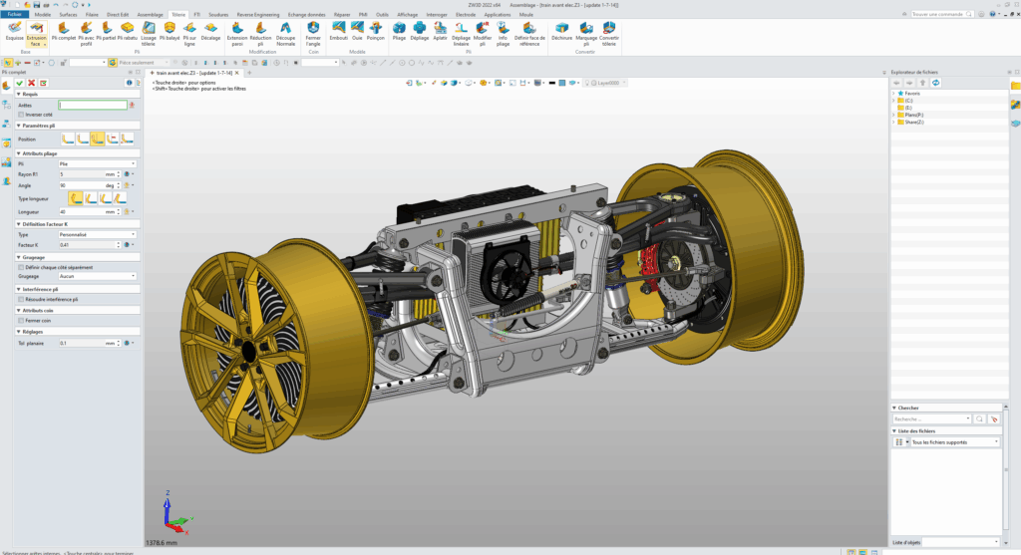
Task: Select the Réduction pli tool
Action: (260, 34)
